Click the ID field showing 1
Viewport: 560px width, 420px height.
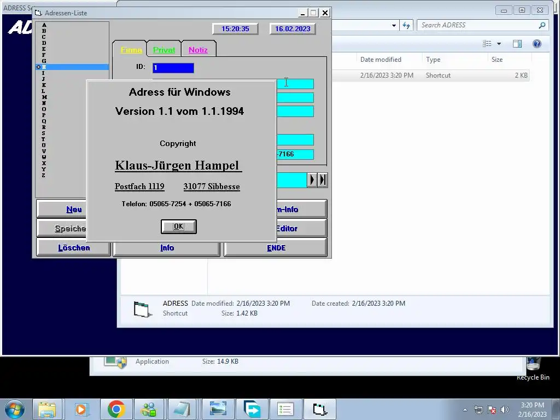173,67
